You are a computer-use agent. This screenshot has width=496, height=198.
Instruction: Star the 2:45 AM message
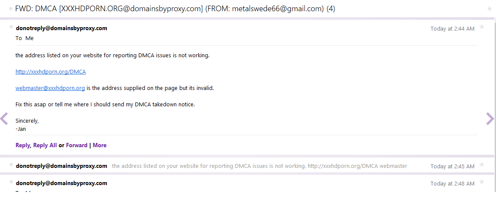[x=482, y=165]
